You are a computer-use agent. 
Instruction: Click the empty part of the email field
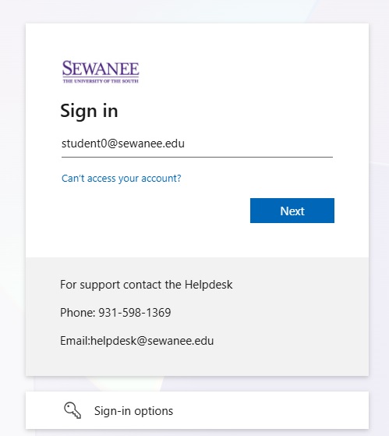(x=258, y=144)
